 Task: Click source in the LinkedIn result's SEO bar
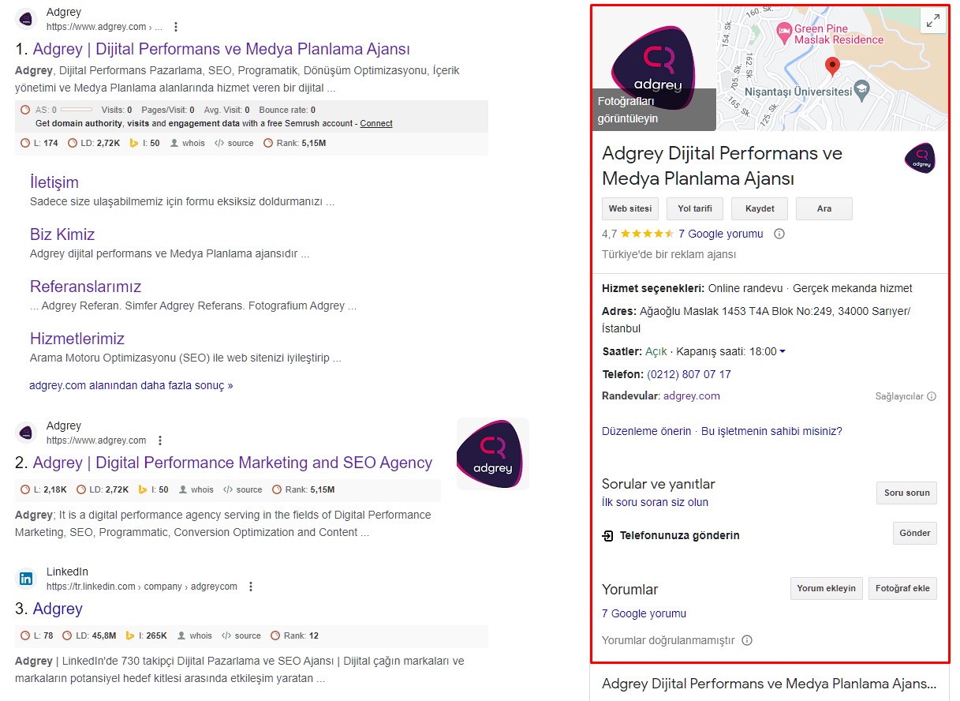[x=241, y=635]
